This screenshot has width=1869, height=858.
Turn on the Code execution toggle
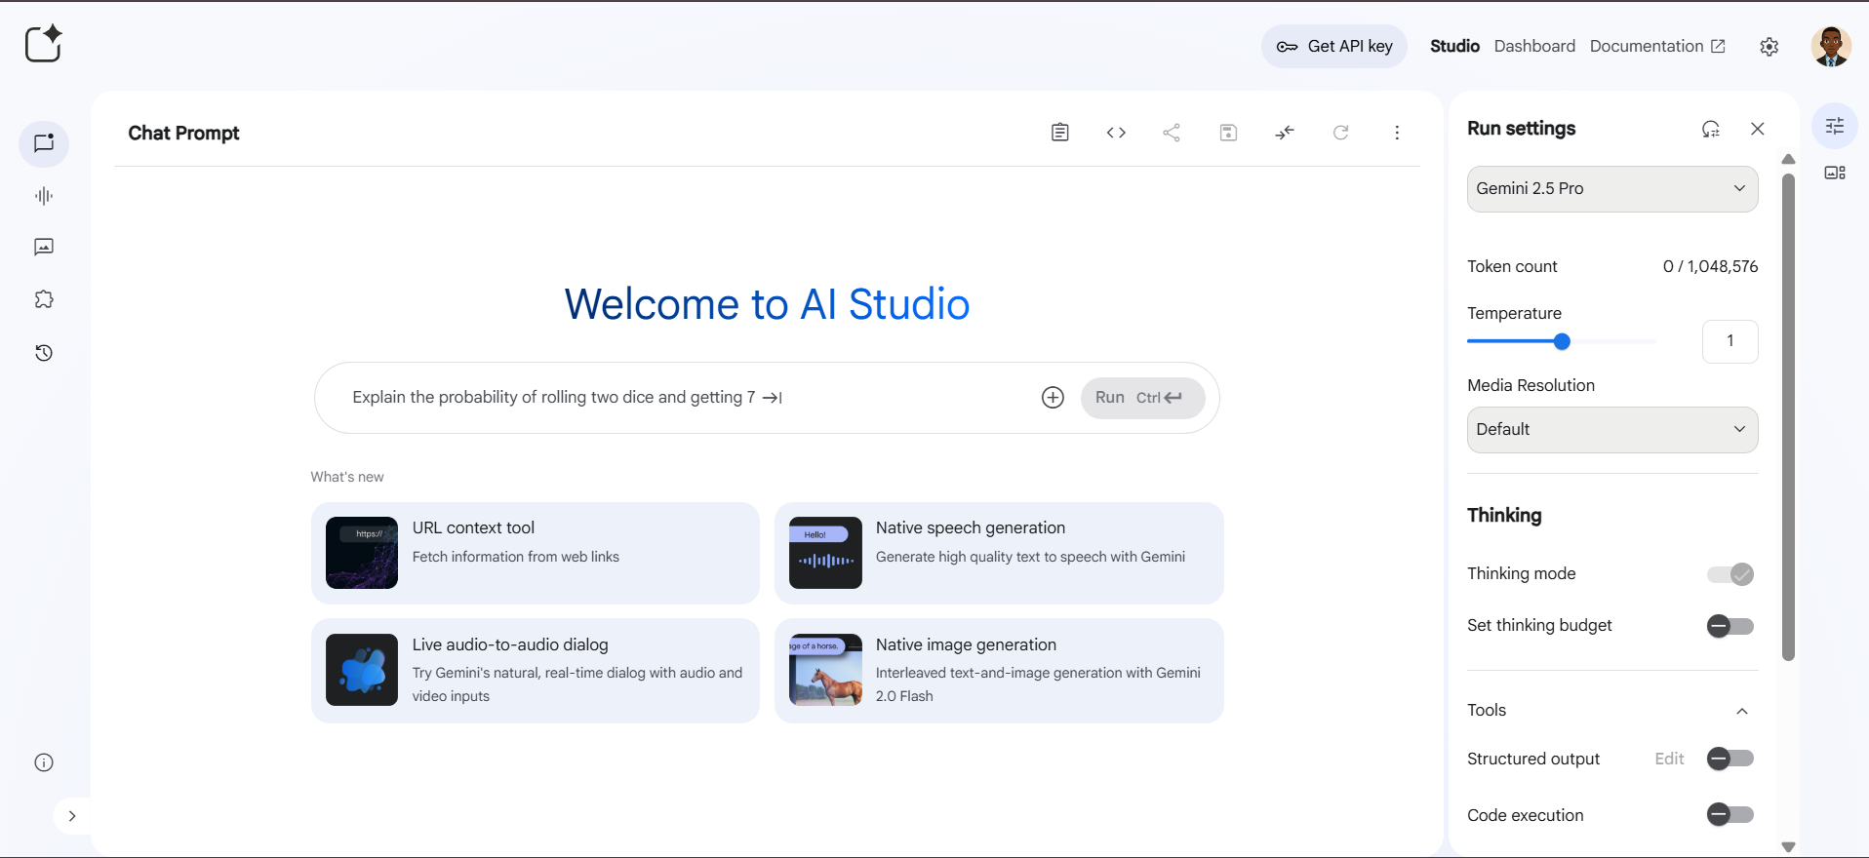(1730, 815)
